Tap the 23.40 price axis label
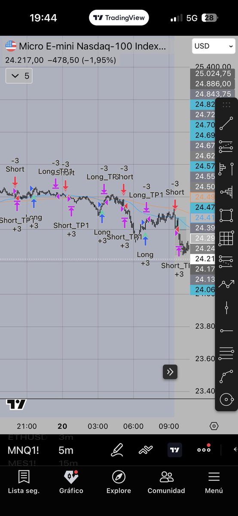238x516 pixels. click(204, 391)
